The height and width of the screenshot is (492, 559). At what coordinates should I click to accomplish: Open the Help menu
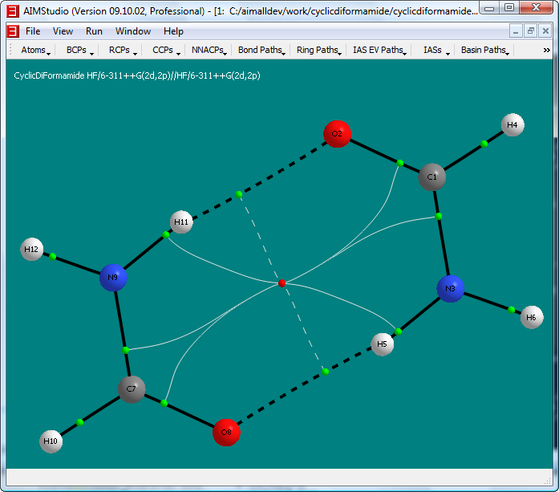(x=173, y=31)
